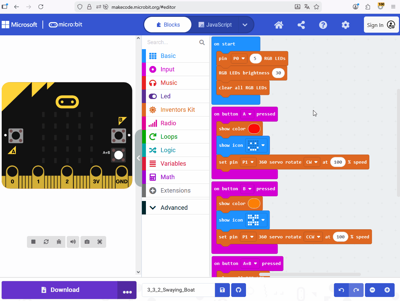This screenshot has height=301, width=400.
Task: Edit the RGB LEDs brightness value 30
Action: coord(278,73)
